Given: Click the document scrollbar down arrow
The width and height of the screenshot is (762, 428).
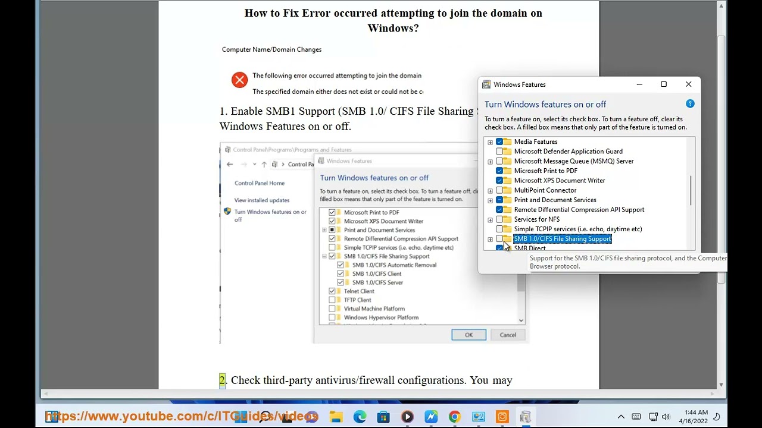Looking at the screenshot, I should point(722,384).
